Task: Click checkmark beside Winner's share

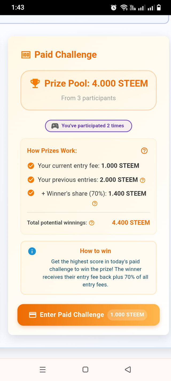Action: click(x=31, y=193)
